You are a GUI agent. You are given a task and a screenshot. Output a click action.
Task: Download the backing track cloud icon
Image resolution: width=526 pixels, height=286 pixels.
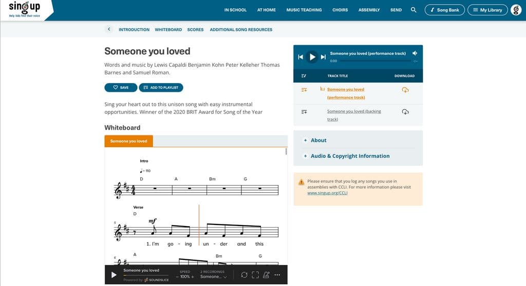coord(405,112)
